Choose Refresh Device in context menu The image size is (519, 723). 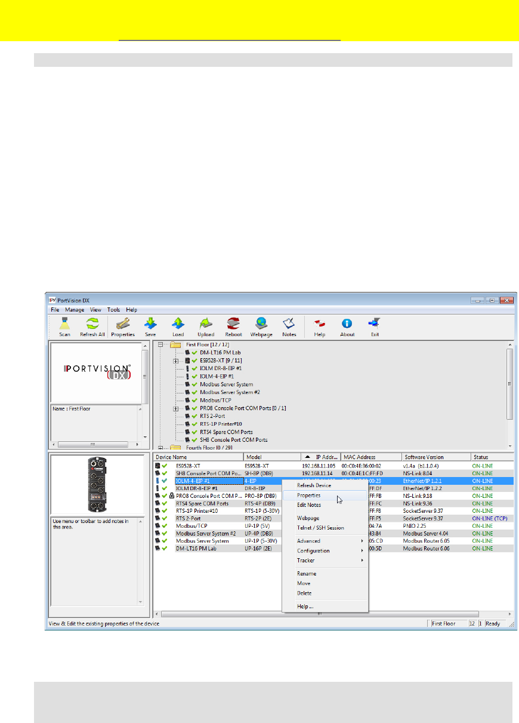point(325,485)
